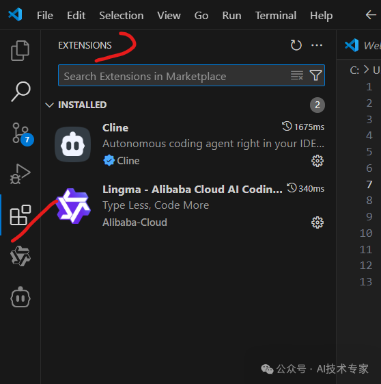Open the Lingma Alibaba Cloud extension entry
This screenshot has height=384, width=381.
click(x=189, y=206)
